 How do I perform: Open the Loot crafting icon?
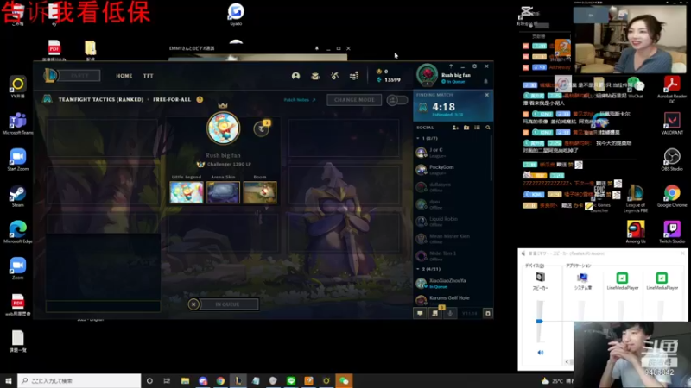(334, 76)
